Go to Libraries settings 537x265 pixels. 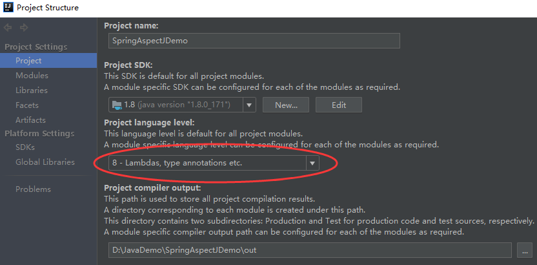click(32, 90)
